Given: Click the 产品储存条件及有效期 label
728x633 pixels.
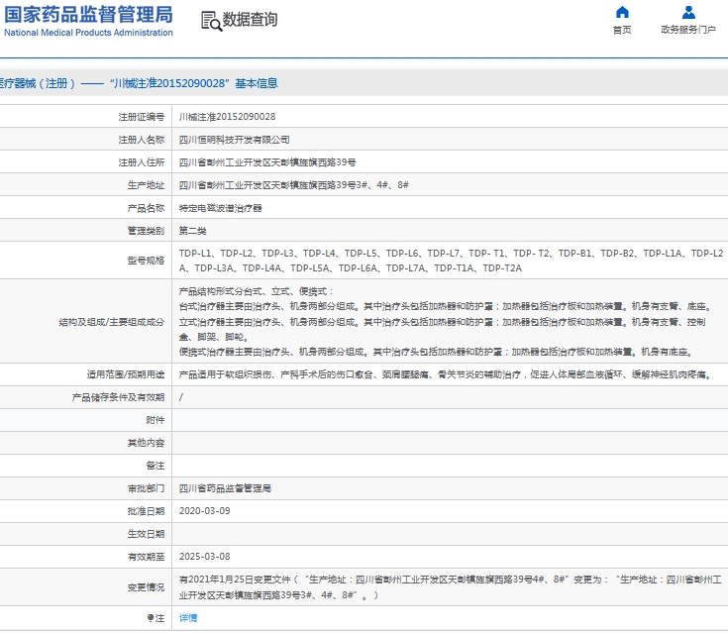Looking at the screenshot, I should 118,397.
